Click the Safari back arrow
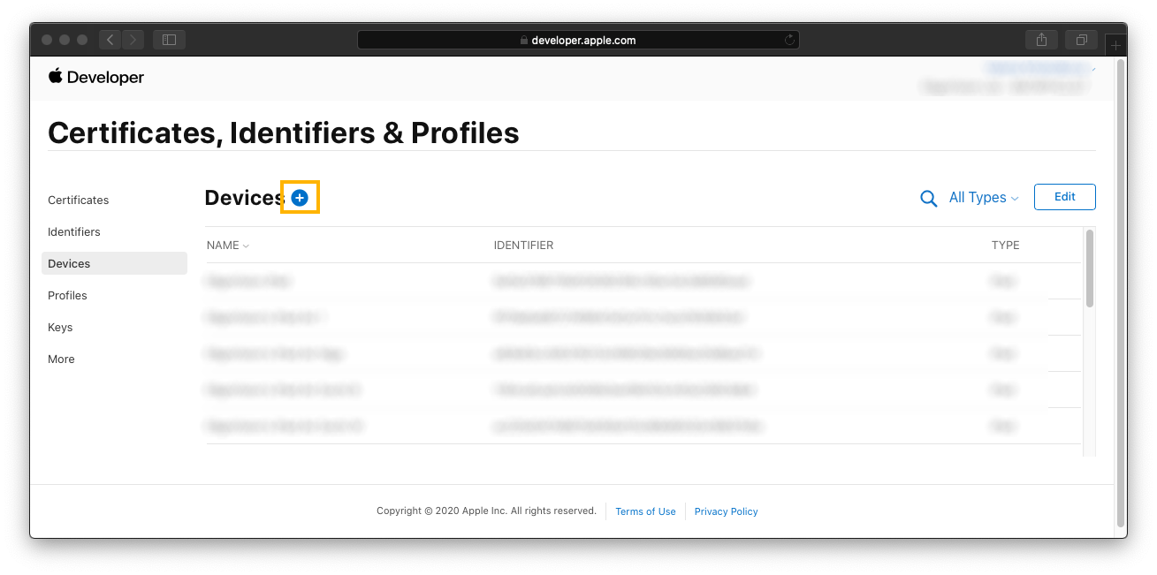Viewport: 1157px width, 575px height. pyautogui.click(x=110, y=40)
